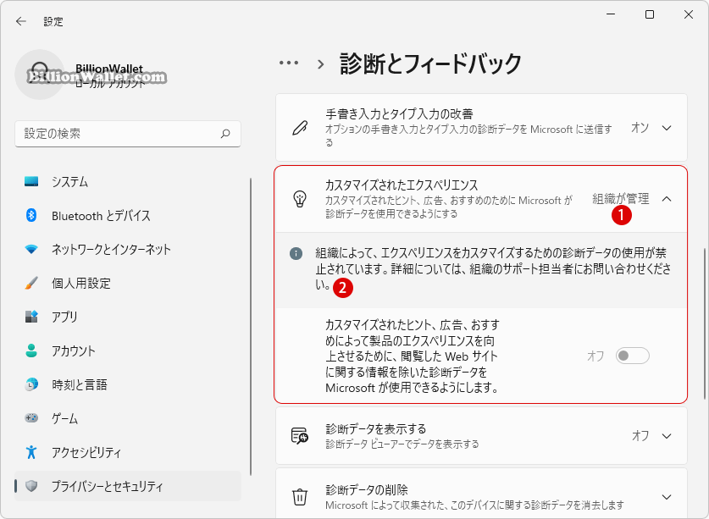Click the breadcrumb chevron separator

(320, 64)
